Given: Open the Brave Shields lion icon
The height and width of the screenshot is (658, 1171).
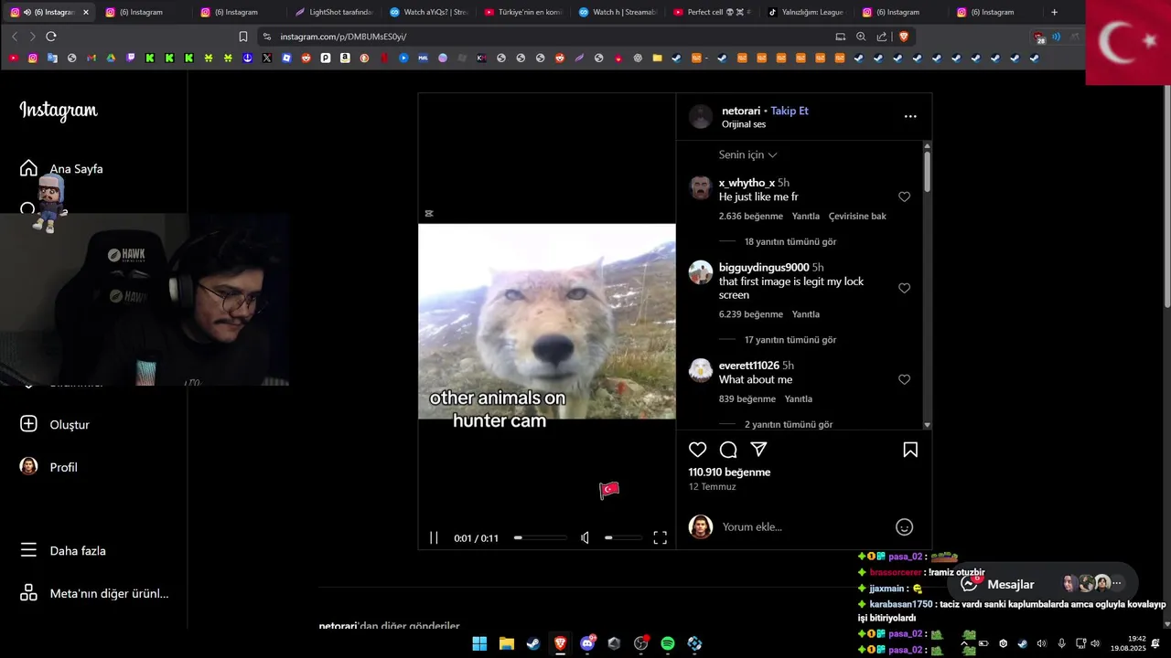Looking at the screenshot, I should tap(903, 37).
